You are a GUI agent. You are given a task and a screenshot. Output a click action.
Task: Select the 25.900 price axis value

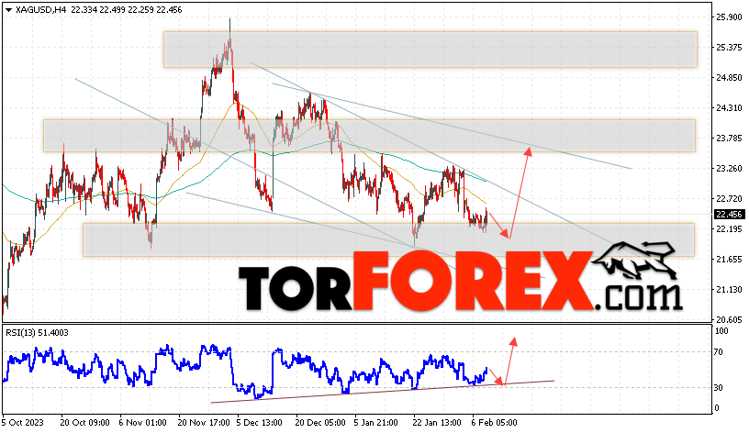coord(729,17)
